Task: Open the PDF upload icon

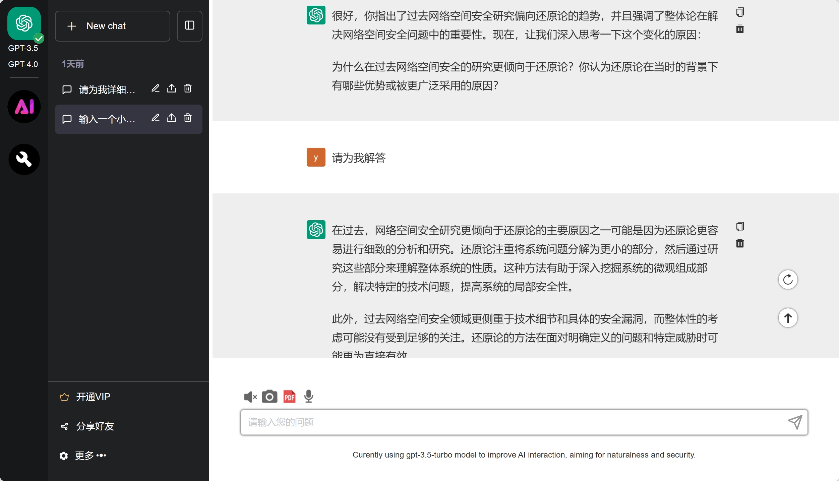Action: (289, 397)
